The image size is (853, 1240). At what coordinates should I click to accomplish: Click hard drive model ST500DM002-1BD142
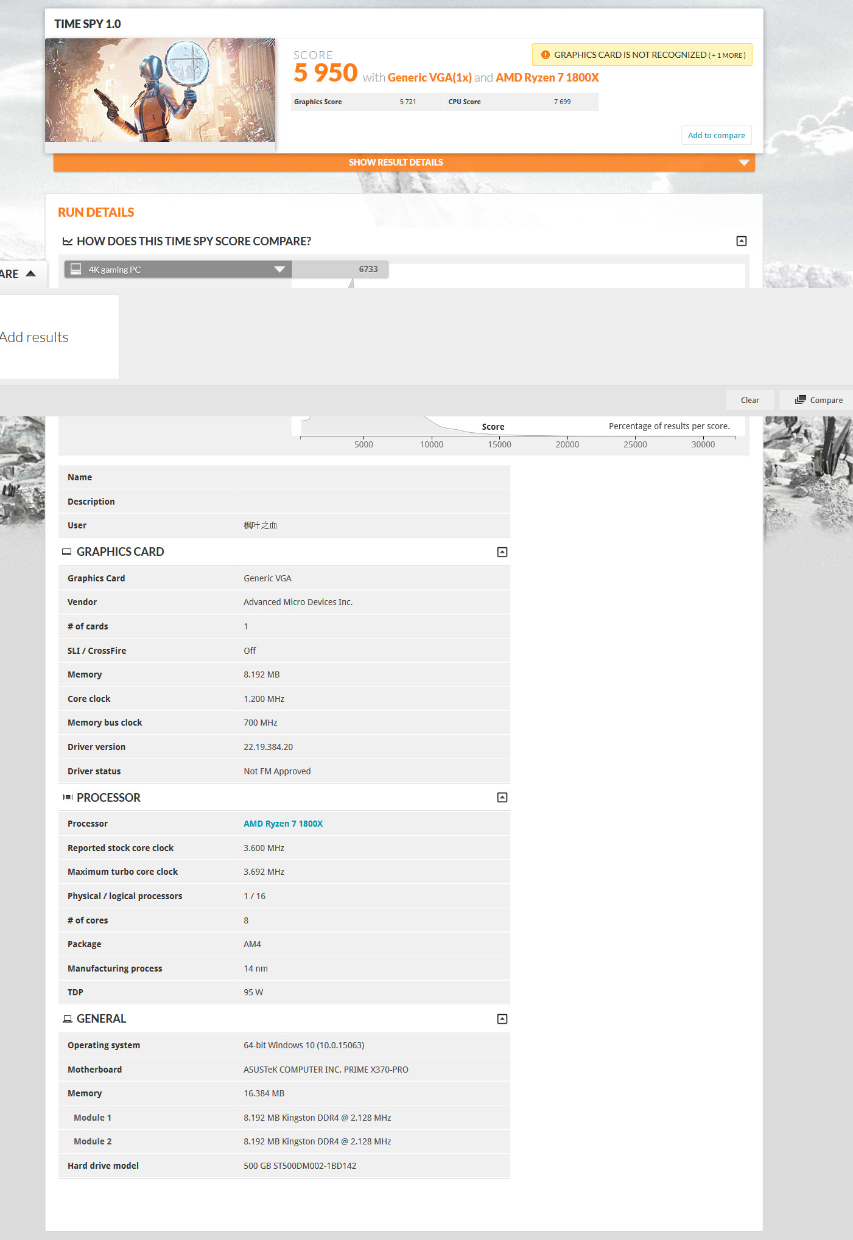[x=300, y=1166]
